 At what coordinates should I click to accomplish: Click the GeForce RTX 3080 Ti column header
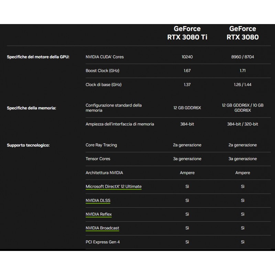tap(187, 33)
